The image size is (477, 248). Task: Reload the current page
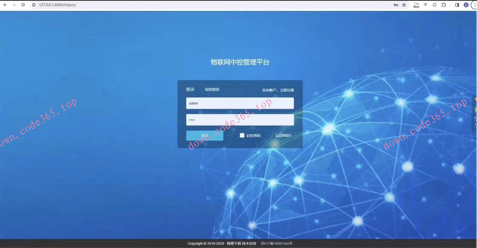23,5
